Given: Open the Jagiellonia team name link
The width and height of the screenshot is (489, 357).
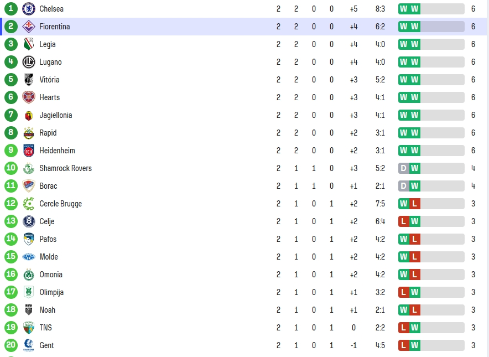Looking at the screenshot, I should pos(56,115).
